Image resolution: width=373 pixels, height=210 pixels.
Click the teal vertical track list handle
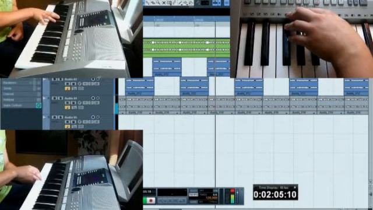click(117, 108)
